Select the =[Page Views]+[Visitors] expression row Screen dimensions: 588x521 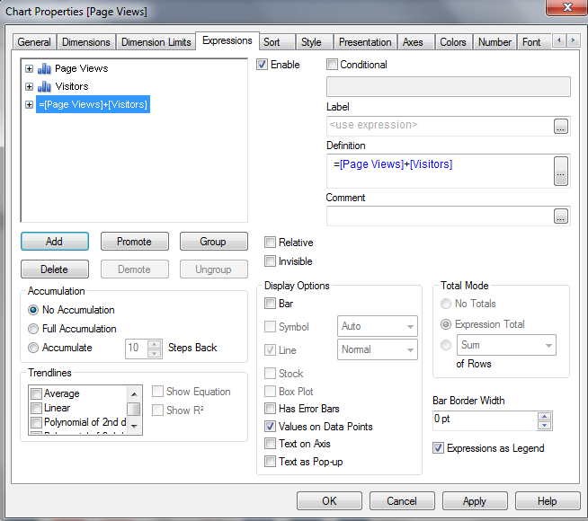93,104
